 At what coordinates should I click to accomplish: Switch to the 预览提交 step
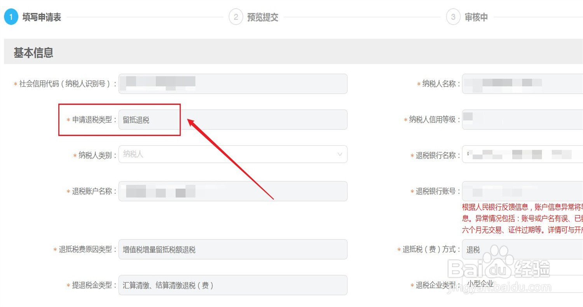(x=263, y=17)
